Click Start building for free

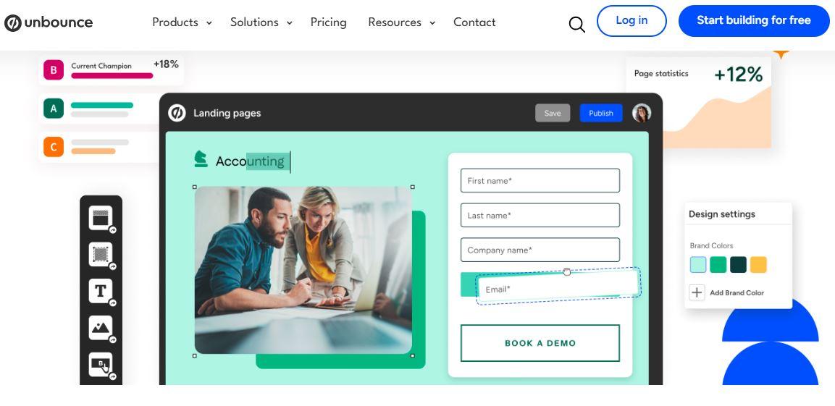pos(753,21)
